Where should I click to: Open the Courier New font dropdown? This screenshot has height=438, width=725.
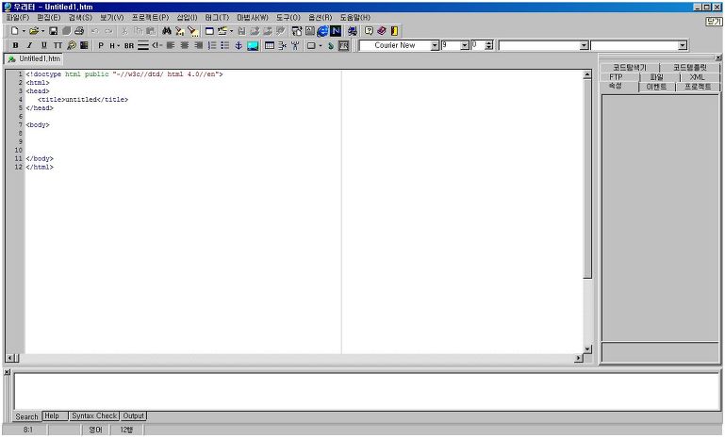pos(435,45)
